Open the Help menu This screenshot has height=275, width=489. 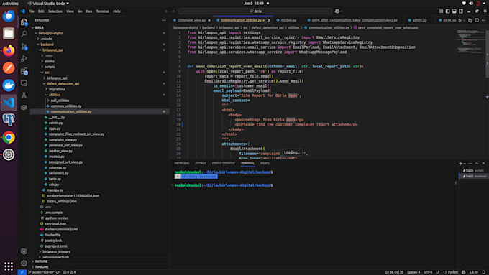[x=116, y=11]
